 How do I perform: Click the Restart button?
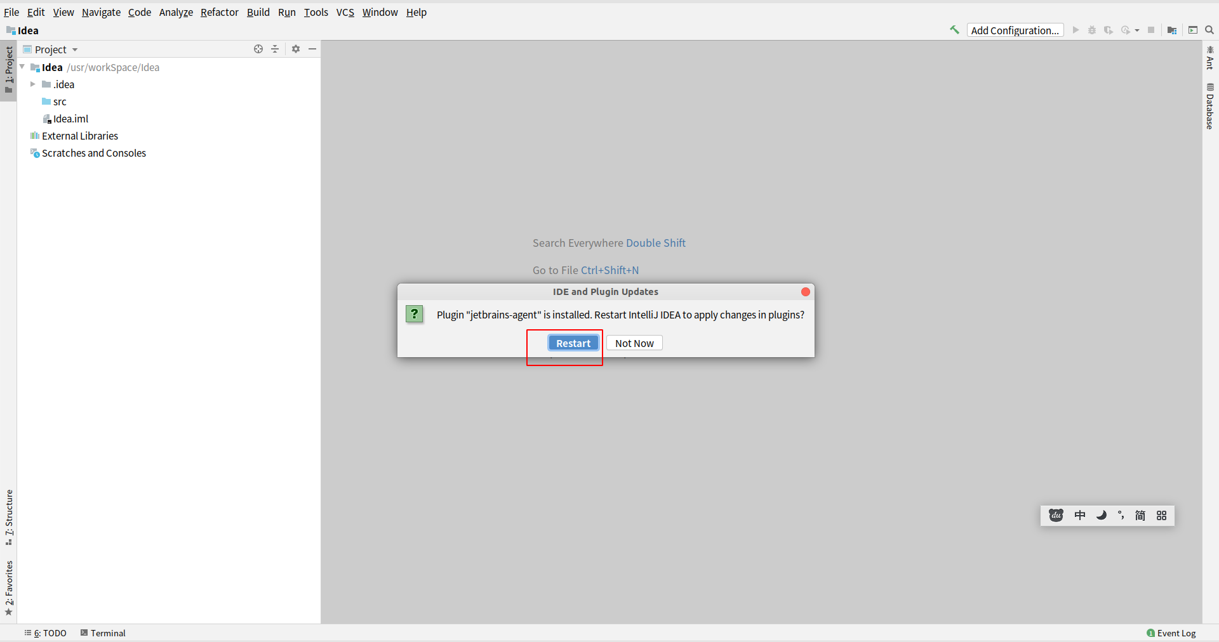[x=573, y=343]
